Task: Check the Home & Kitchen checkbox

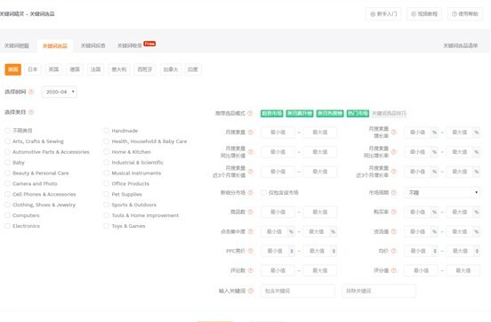Action: click(x=107, y=152)
